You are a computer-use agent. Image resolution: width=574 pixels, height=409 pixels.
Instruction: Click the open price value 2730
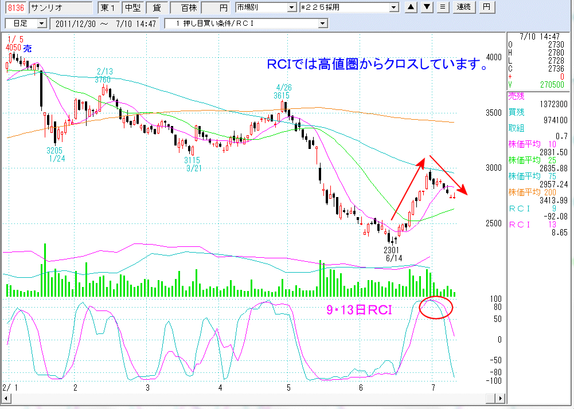pos(556,45)
